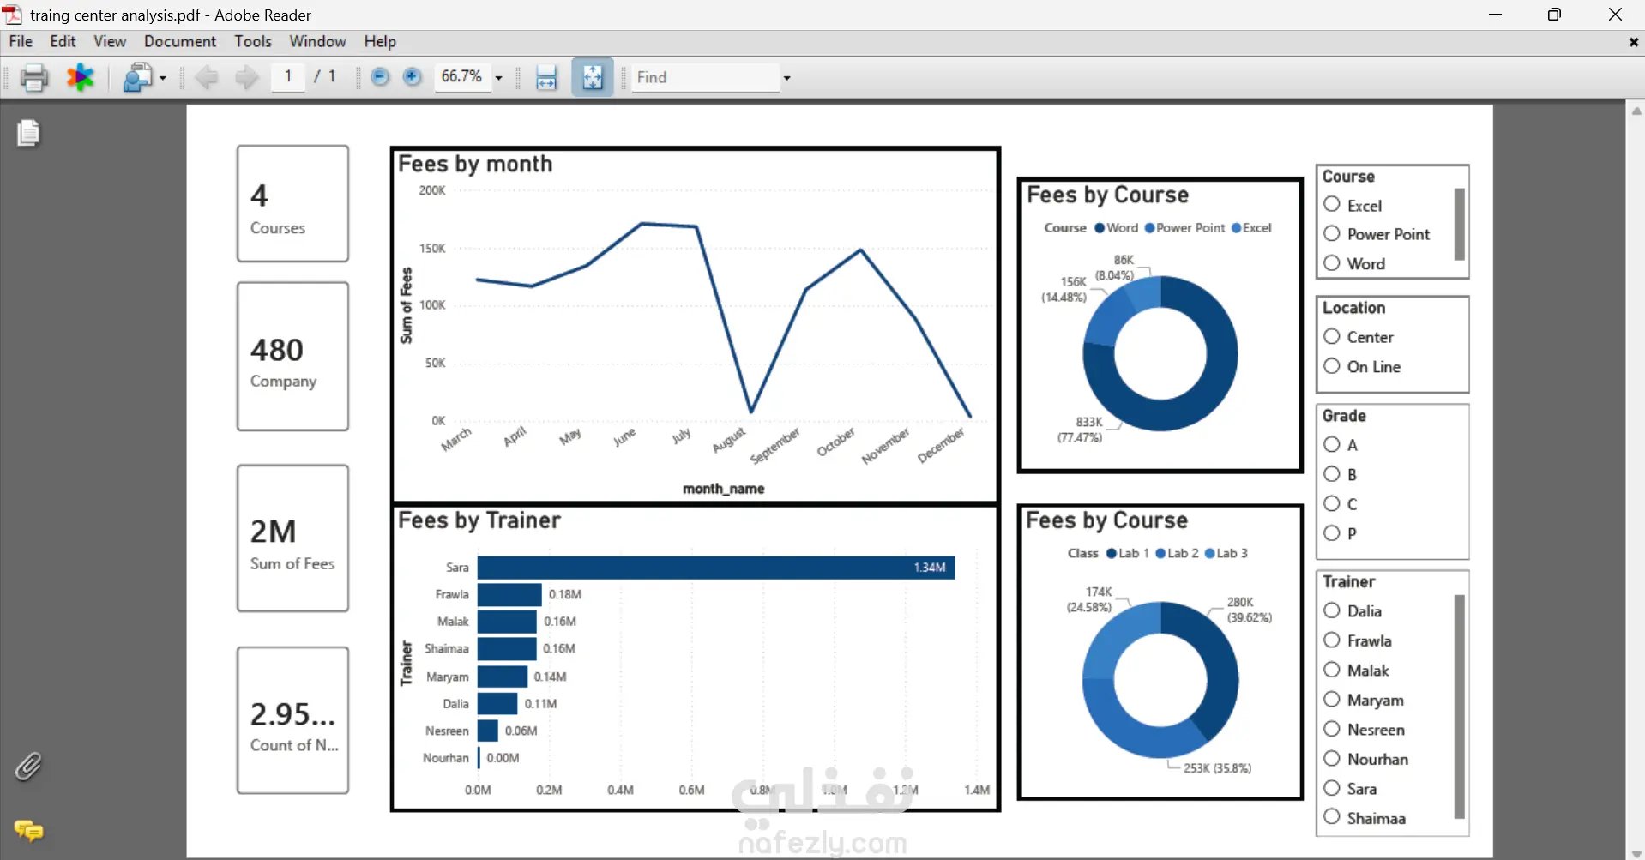The width and height of the screenshot is (1645, 860).
Task: Click the 280K (39.62%) donut label
Action: point(1249,610)
